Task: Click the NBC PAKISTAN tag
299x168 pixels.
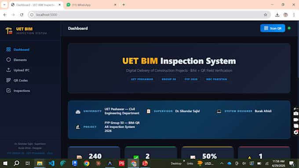Action: click(216, 79)
